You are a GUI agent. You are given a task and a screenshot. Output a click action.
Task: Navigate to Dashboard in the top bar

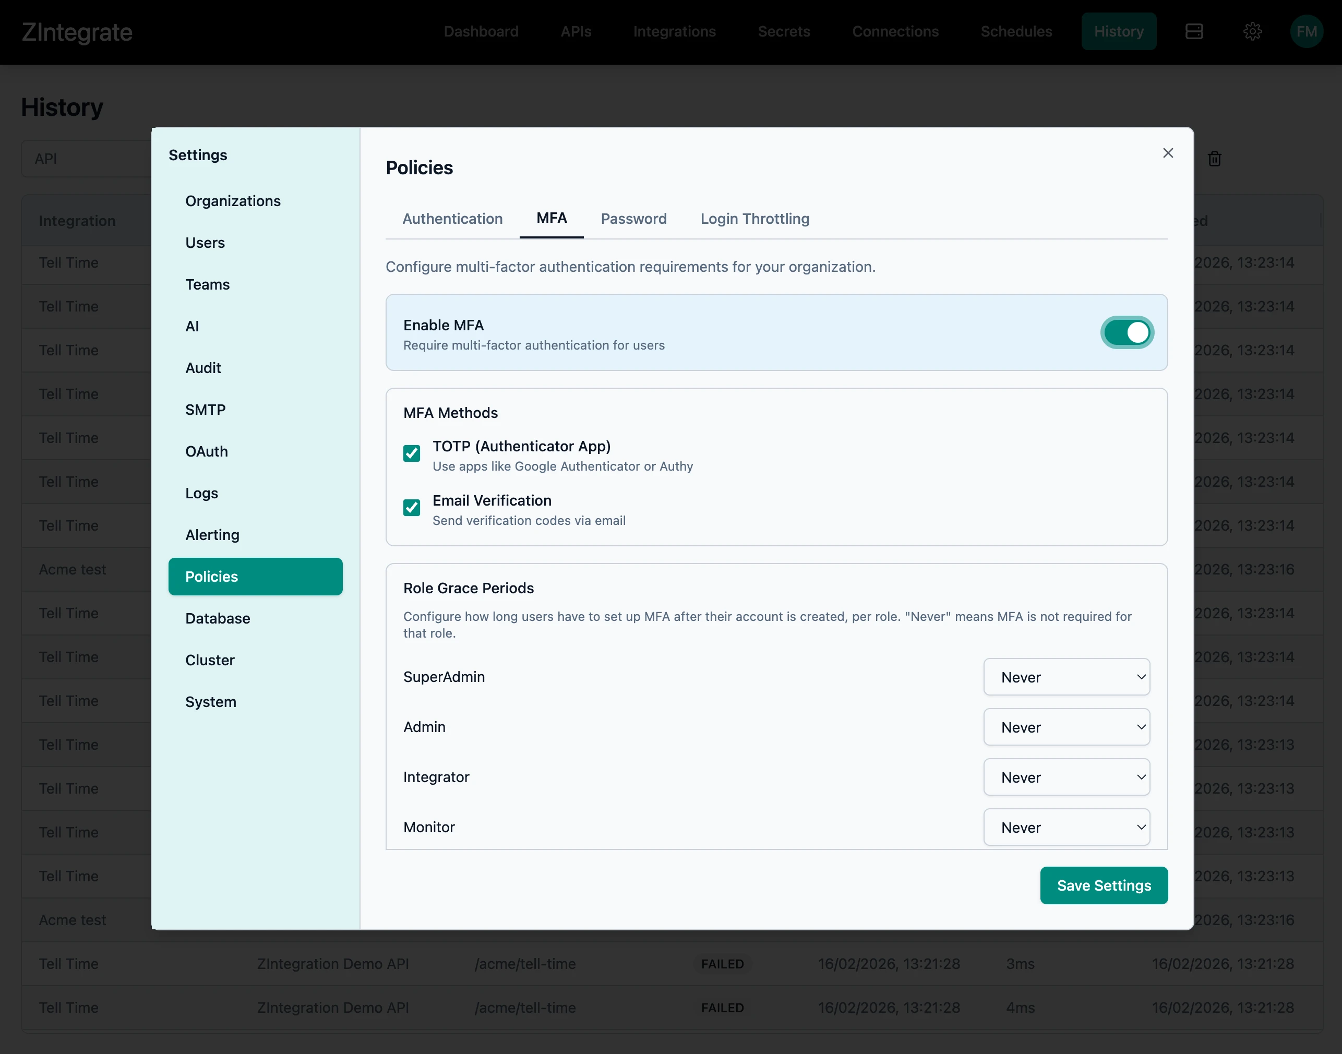point(481,31)
